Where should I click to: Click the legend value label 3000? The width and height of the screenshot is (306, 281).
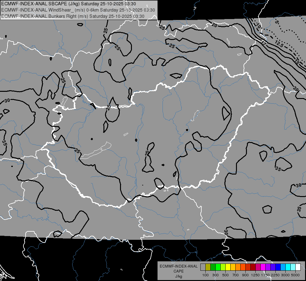click(285, 275)
